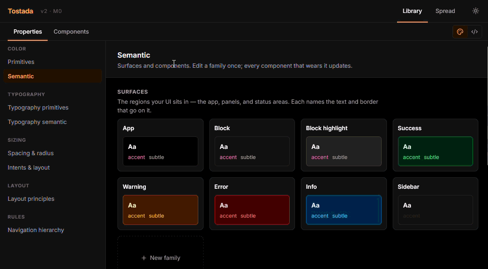Select the Warning orange swatch
The image size is (488, 269).
(x=160, y=209)
